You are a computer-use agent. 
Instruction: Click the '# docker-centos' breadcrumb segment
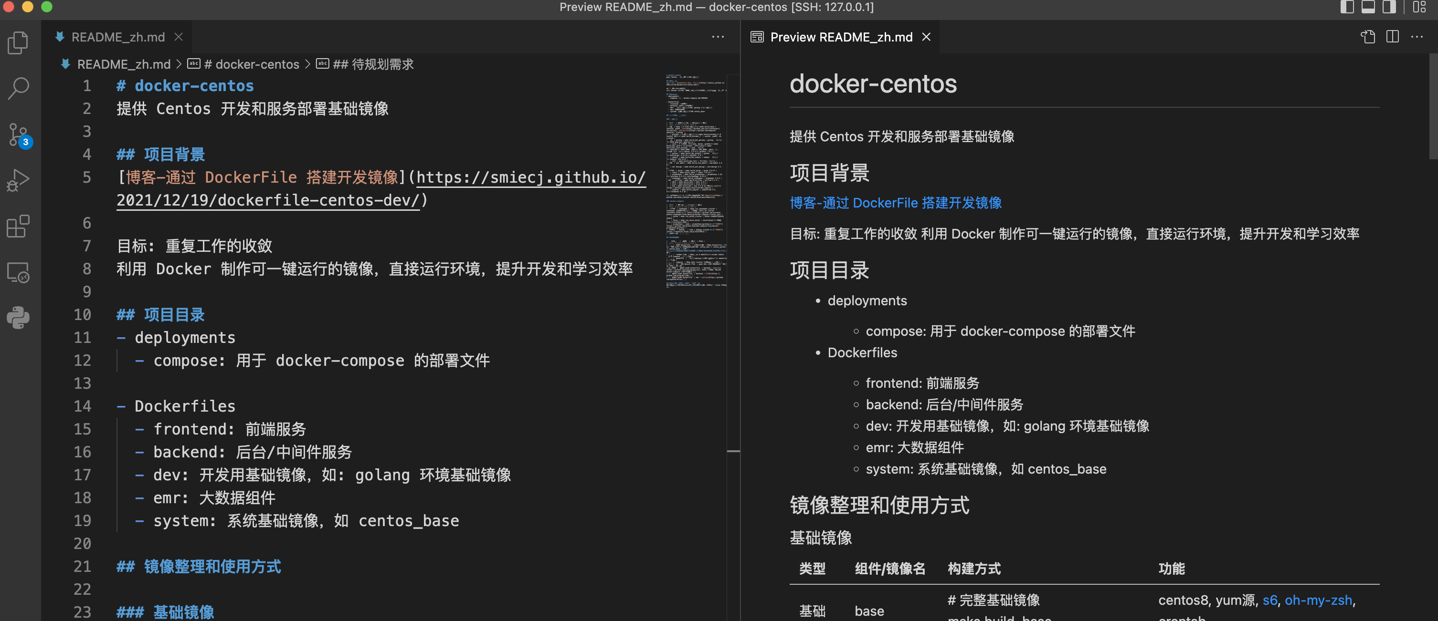pos(251,64)
